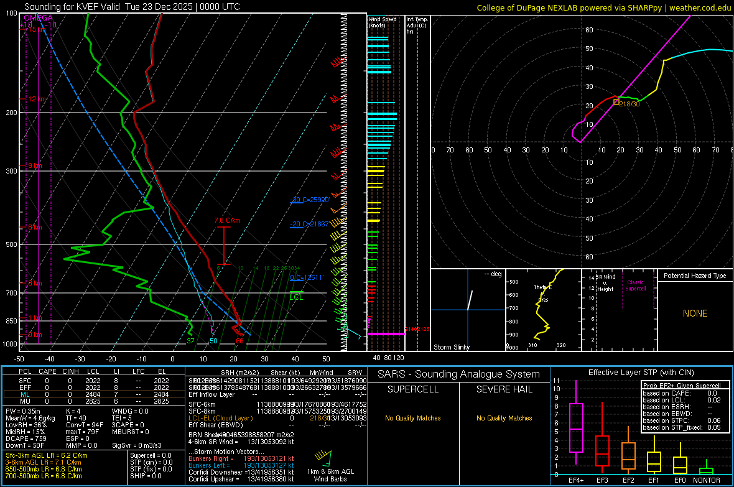The height and width of the screenshot is (487, 734).
Task: Select the MU parcel row
Action: coord(94,401)
